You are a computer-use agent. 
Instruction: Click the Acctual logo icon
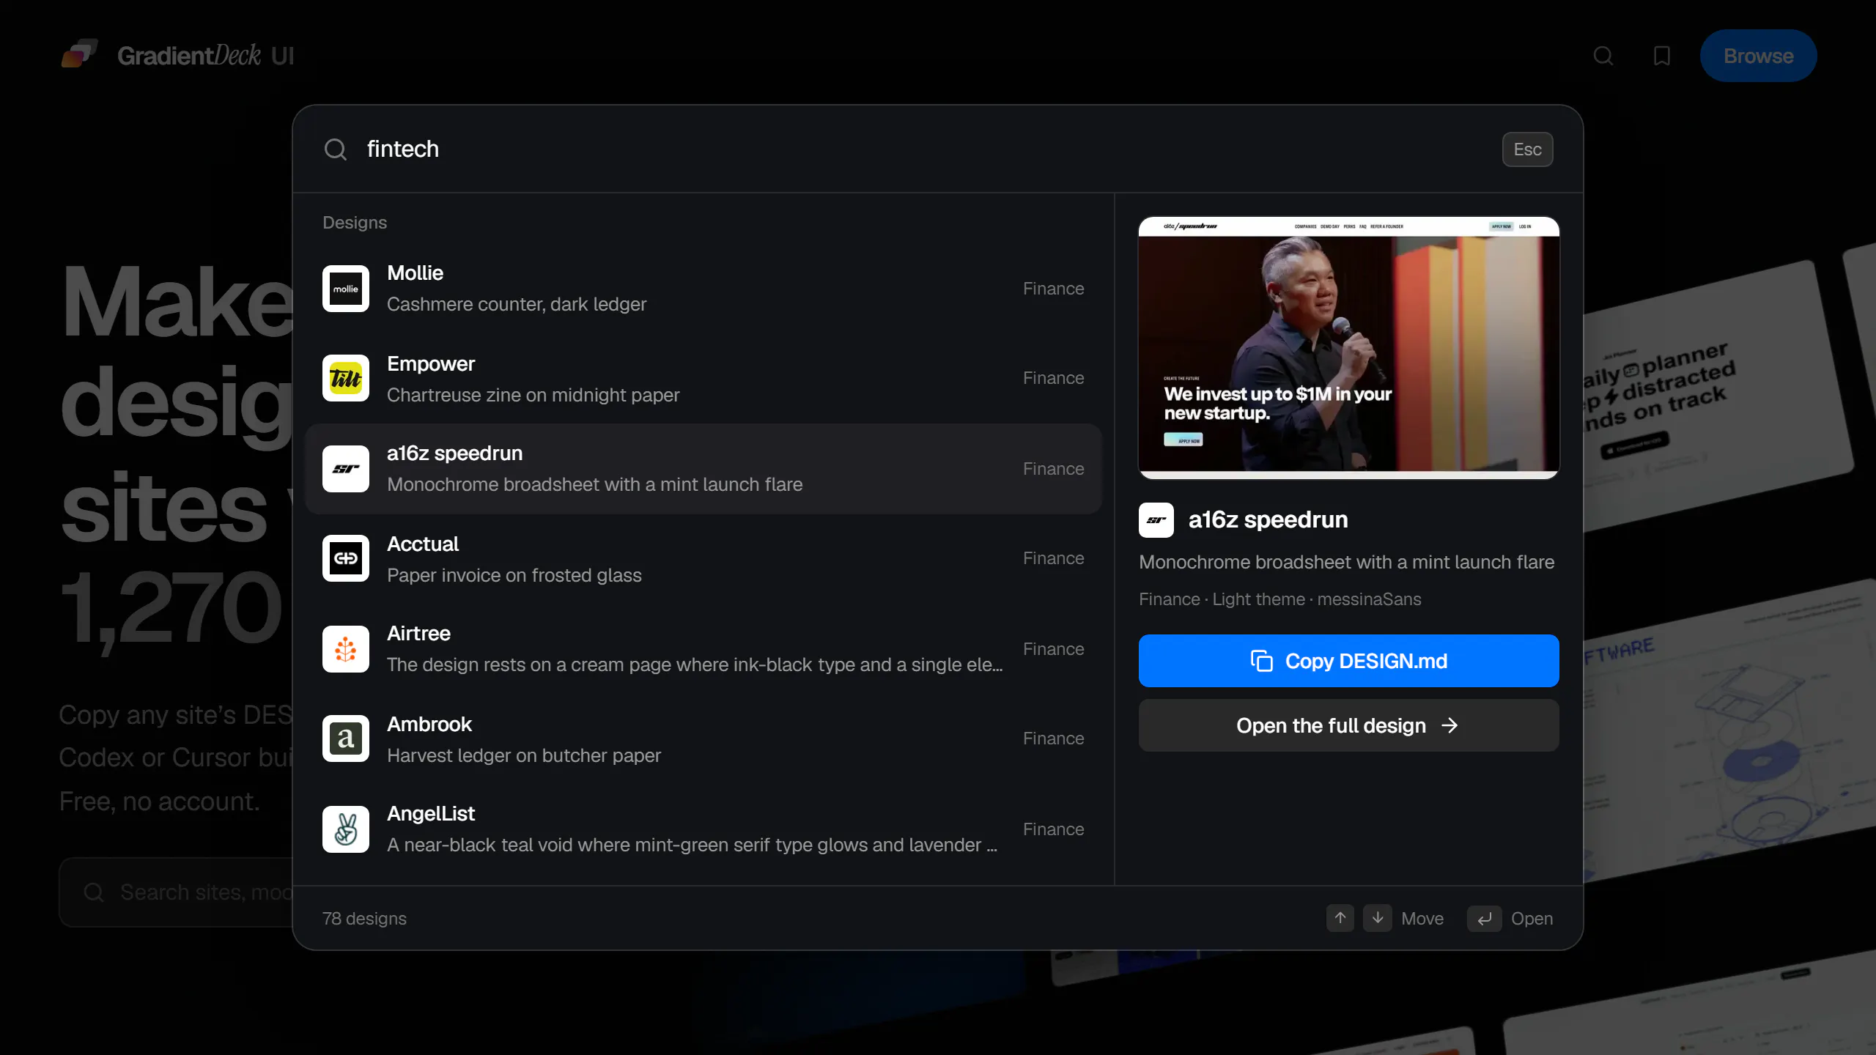coord(346,558)
